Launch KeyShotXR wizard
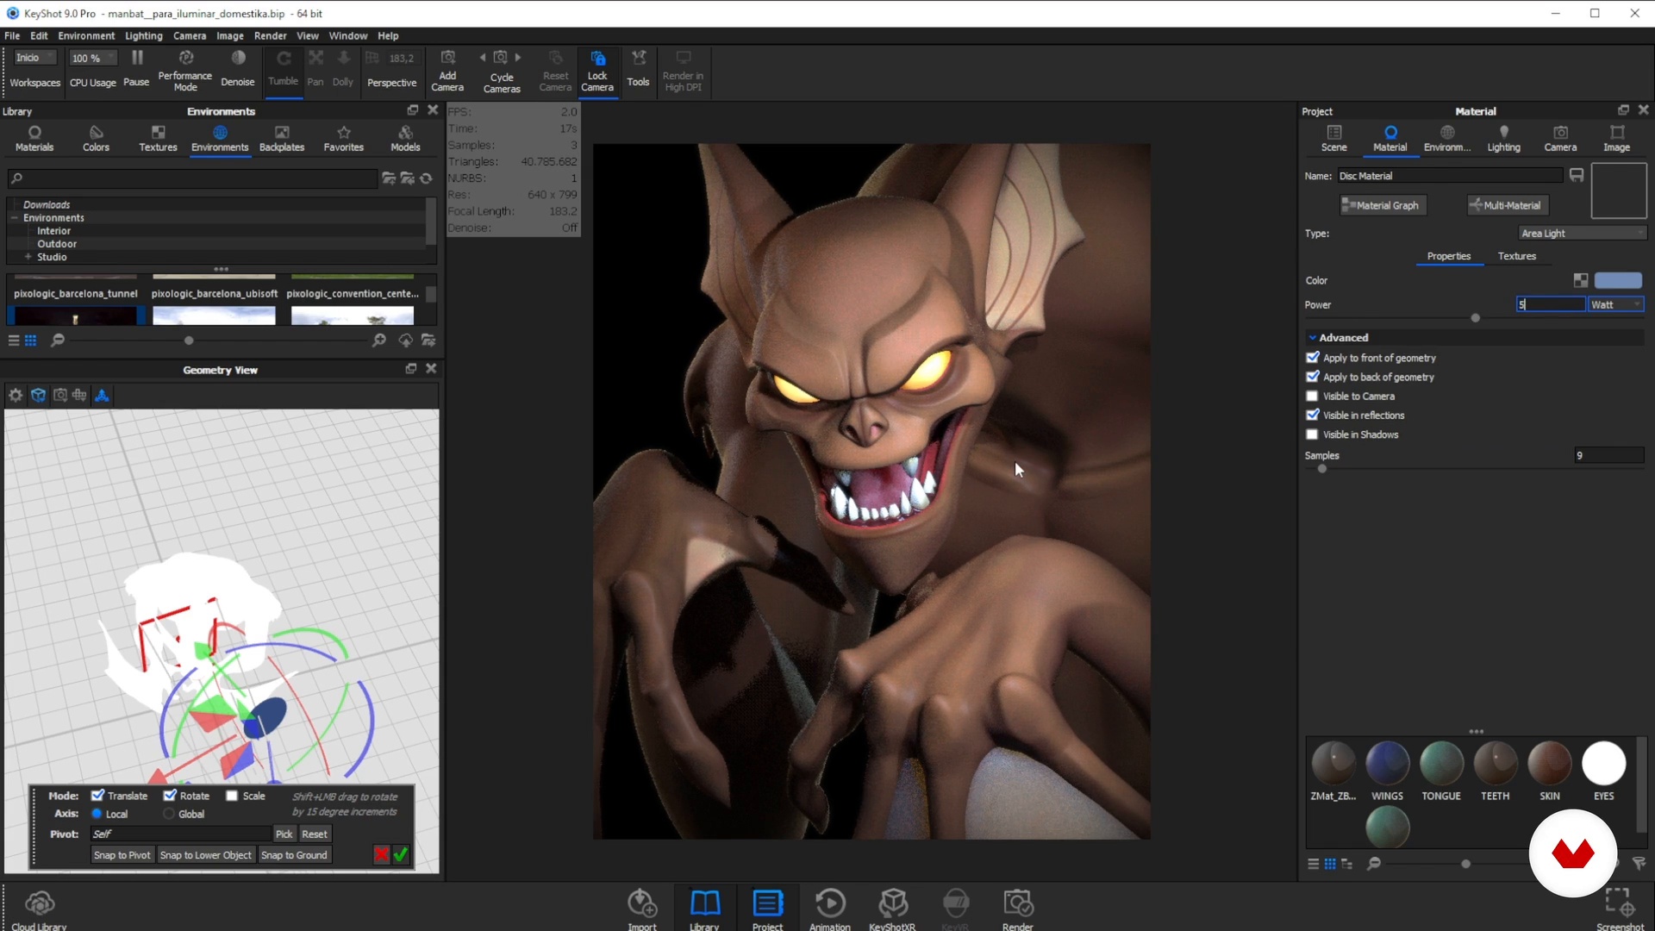The height and width of the screenshot is (931, 1655). pyautogui.click(x=892, y=909)
